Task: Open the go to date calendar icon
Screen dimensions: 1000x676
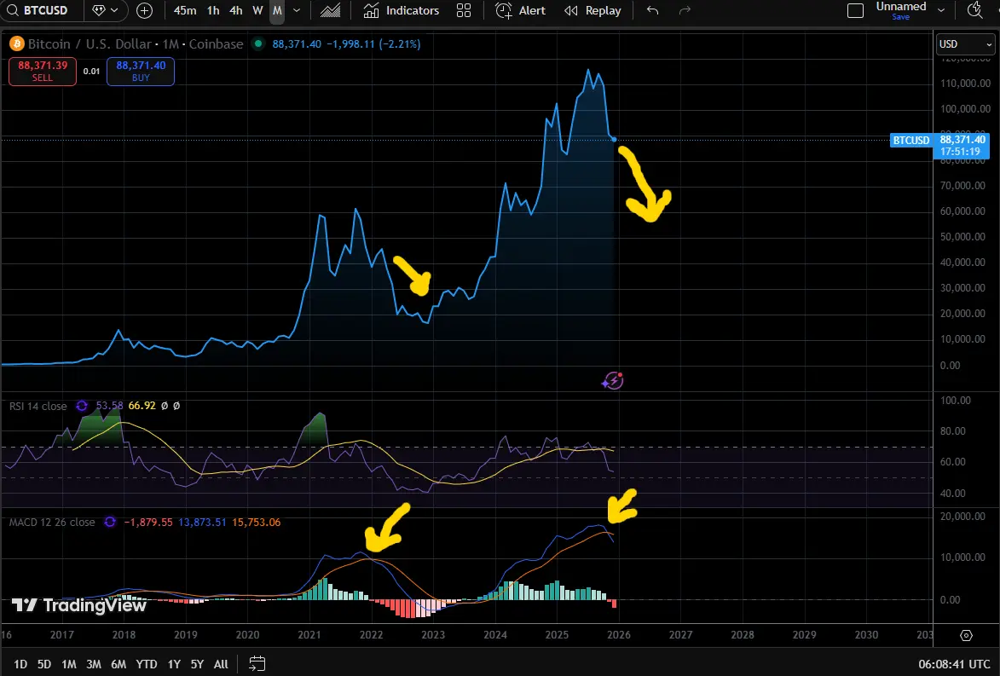Action: (x=257, y=664)
